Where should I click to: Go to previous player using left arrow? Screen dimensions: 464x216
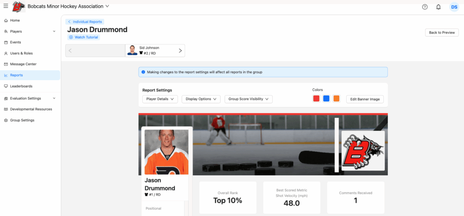tap(70, 51)
